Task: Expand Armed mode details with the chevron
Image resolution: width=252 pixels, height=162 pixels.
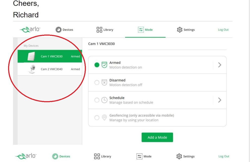Action: (220, 65)
